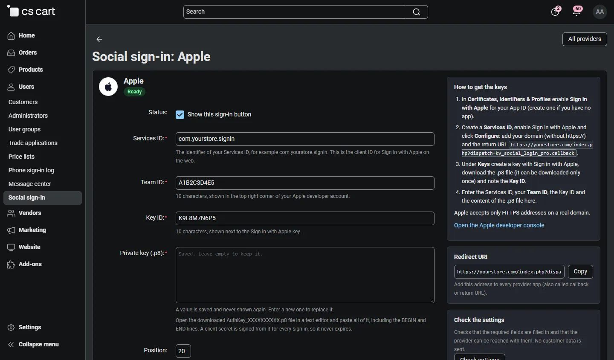Click the Marketing megaphone icon

[11, 230]
